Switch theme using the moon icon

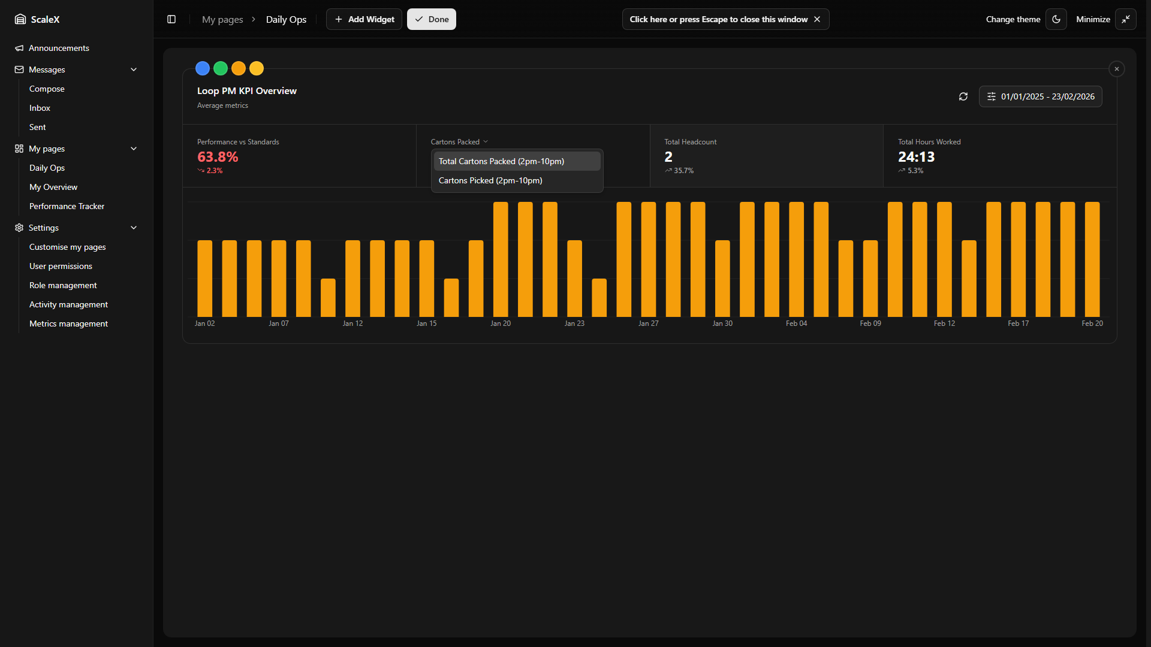click(x=1056, y=19)
